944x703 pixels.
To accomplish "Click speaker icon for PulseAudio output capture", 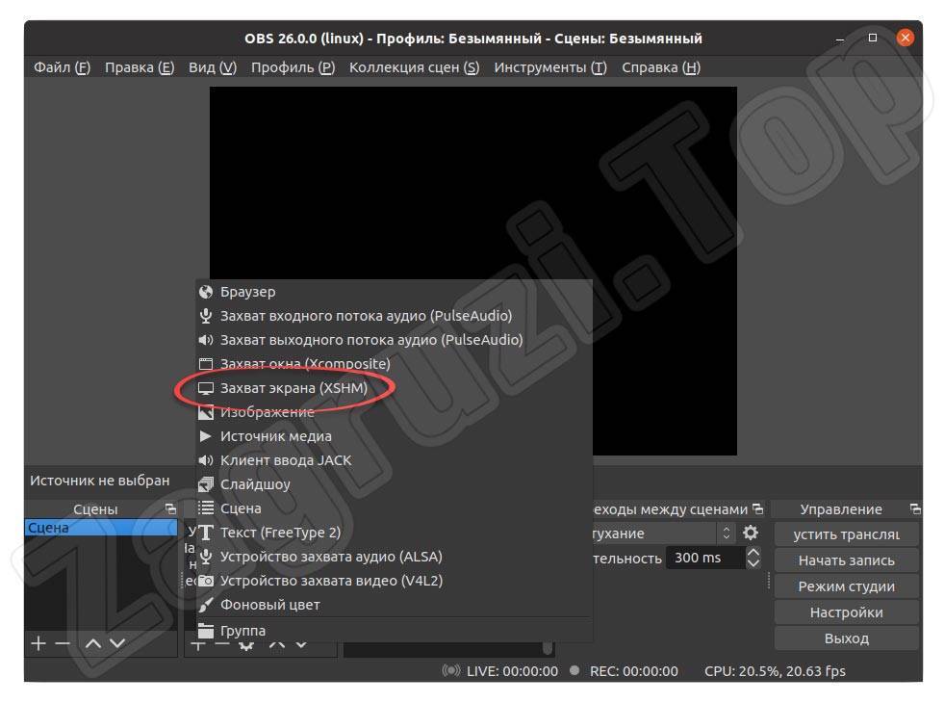I will (206, 340).
